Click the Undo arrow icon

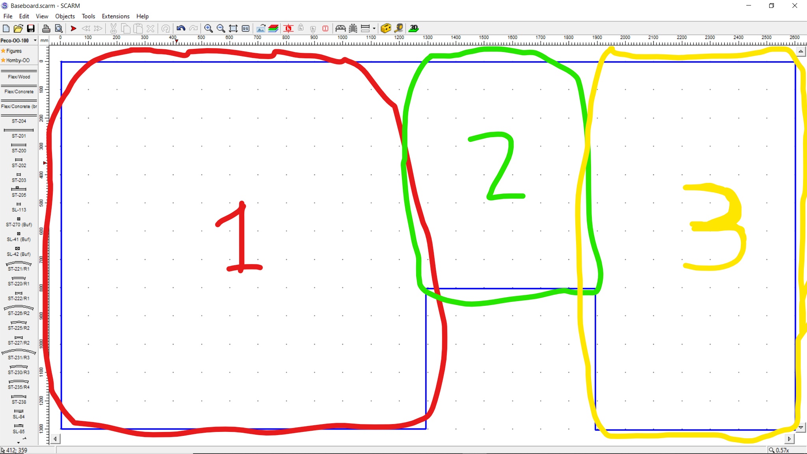181,28
